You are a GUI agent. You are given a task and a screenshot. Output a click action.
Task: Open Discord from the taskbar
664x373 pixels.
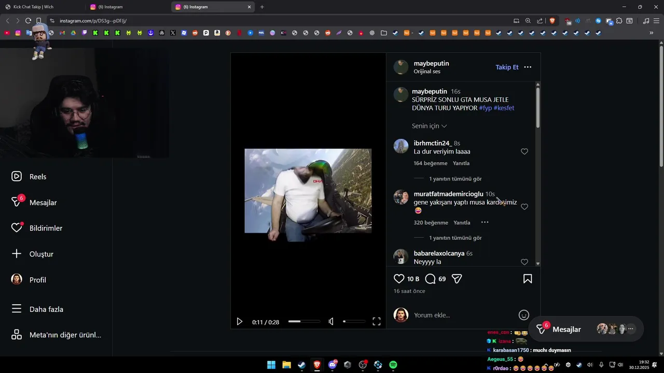point(333,365)
